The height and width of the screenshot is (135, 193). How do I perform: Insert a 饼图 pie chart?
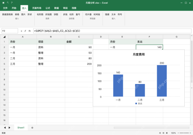(x=56, y=15)
